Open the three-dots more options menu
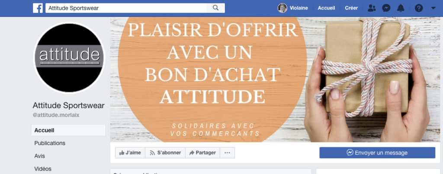 click(x=228, y=153)
